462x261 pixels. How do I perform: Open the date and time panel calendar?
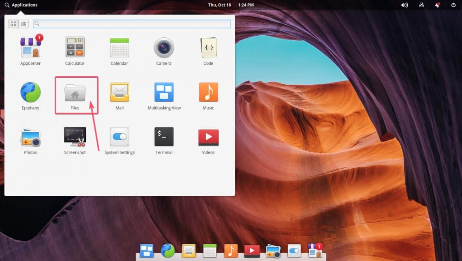(231, 5)
